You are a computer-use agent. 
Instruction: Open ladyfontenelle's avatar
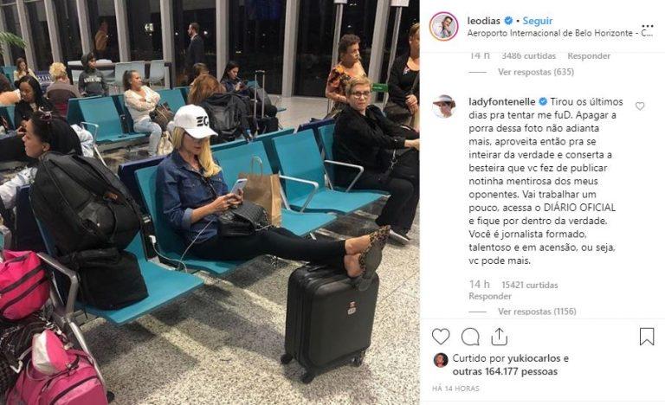tap(443, 106)
